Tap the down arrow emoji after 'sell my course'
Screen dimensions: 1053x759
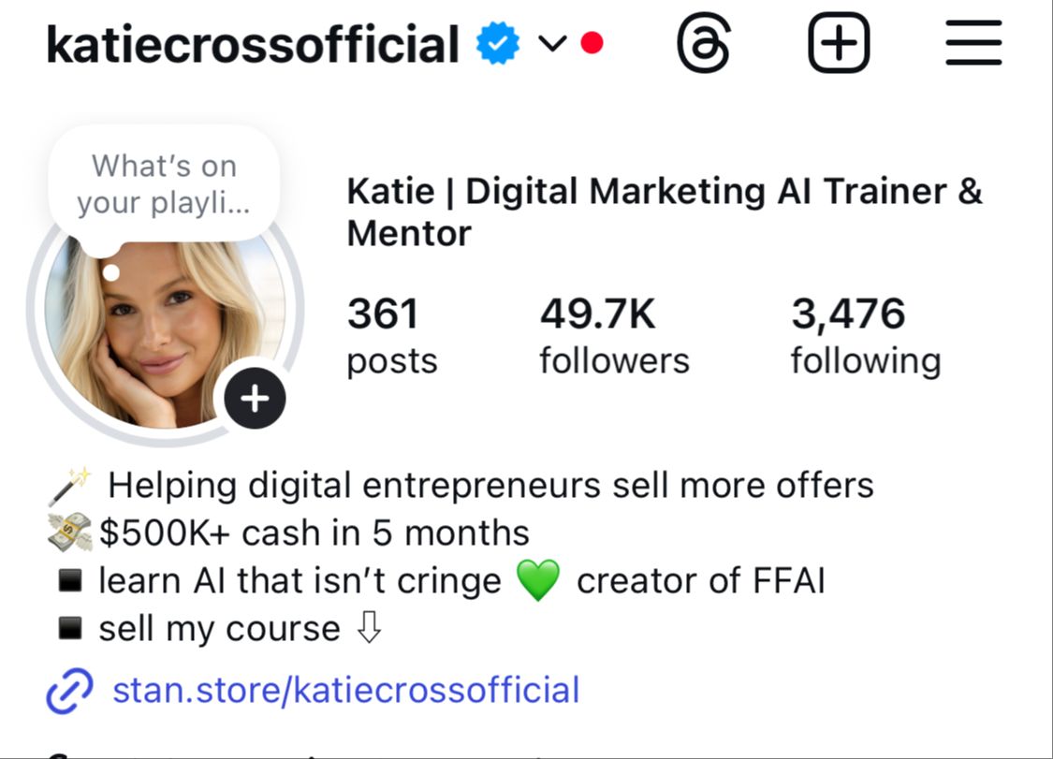click(x=370, y=629)
